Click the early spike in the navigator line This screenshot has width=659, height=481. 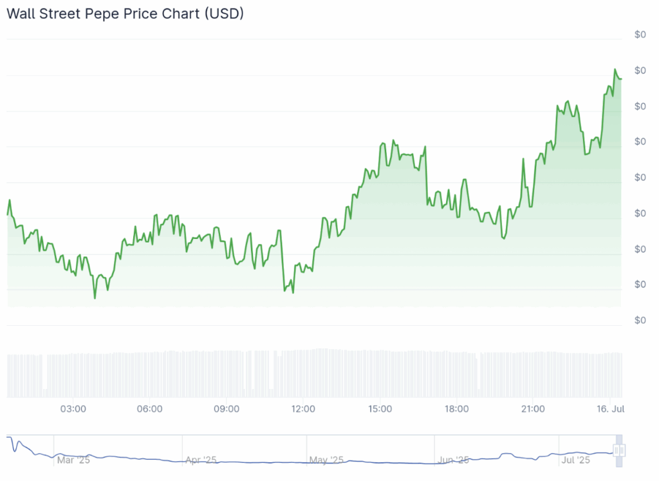pos(19,442)
